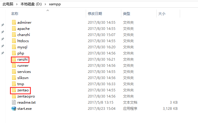Expand the chevron after 此电脑 breadcrumb
This screenshot has height=123, width=198.
(x=17, y=4)
